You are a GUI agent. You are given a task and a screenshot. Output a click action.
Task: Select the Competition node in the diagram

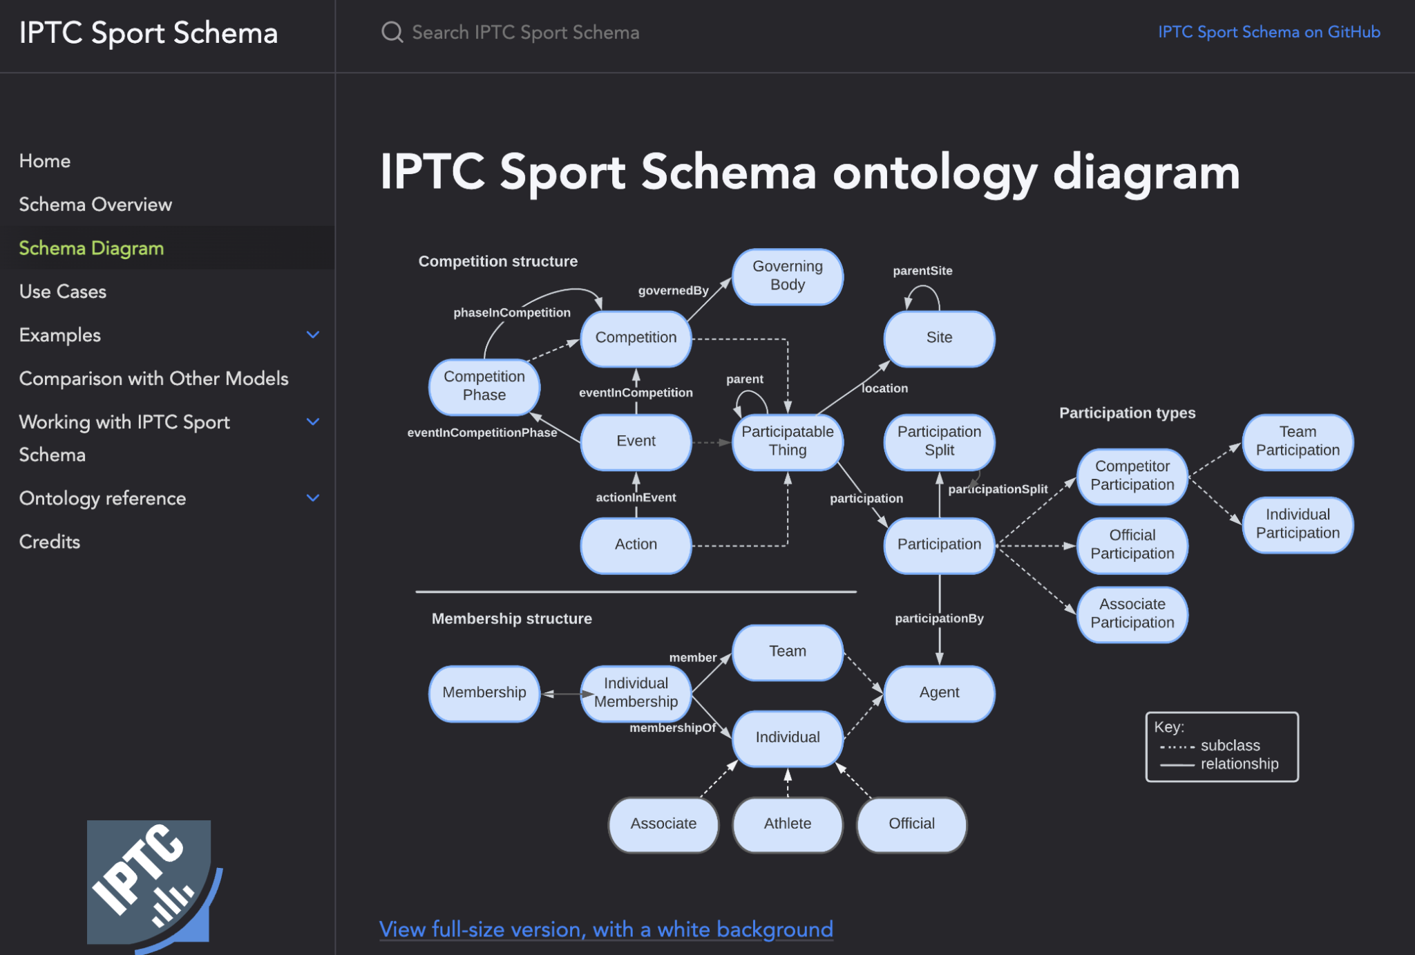point(635,338)
